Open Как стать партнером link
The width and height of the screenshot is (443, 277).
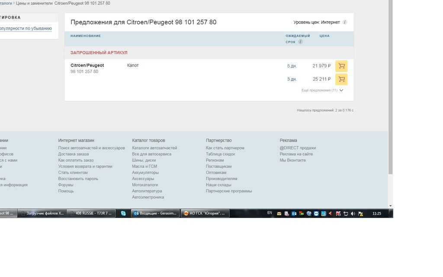point(225,148)
